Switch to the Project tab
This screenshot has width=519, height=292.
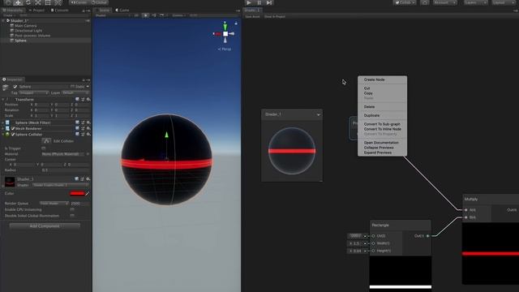[x=36, y=11]
